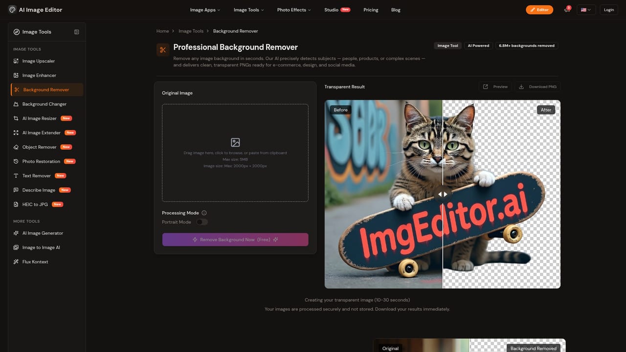
Task: Click the Processing Mode info icon
Action: tap(204, 213)
